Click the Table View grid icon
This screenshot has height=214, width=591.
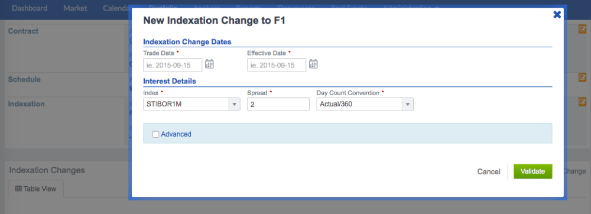click(x=18, y=189)
